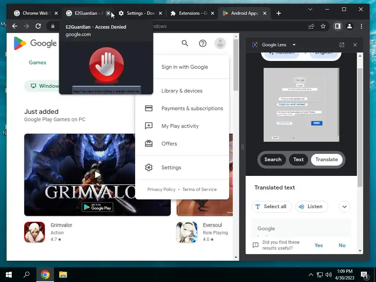Listen to the translated text

pyautogui.click(x=311, y=207)
